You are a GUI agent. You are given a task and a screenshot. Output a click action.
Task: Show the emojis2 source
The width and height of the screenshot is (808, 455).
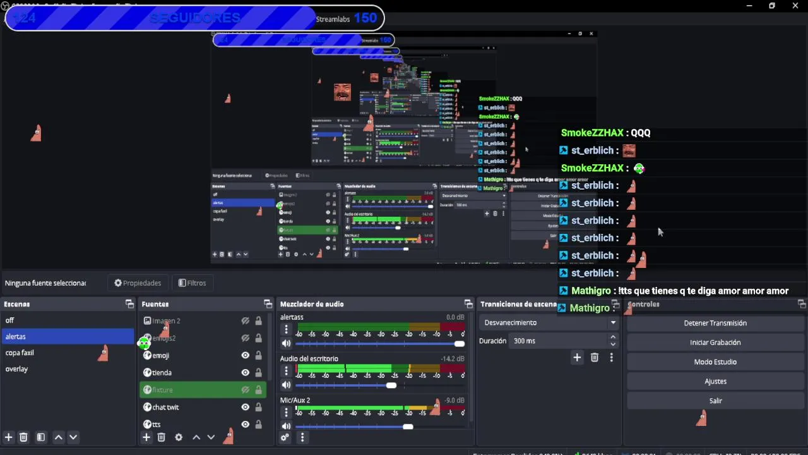[246, 338]
